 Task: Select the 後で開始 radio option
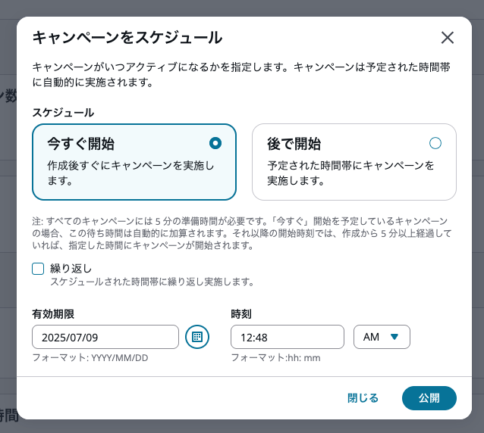click(x=435, y=143)
